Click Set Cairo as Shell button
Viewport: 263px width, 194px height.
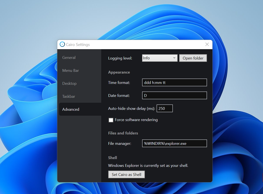[126, 175]
